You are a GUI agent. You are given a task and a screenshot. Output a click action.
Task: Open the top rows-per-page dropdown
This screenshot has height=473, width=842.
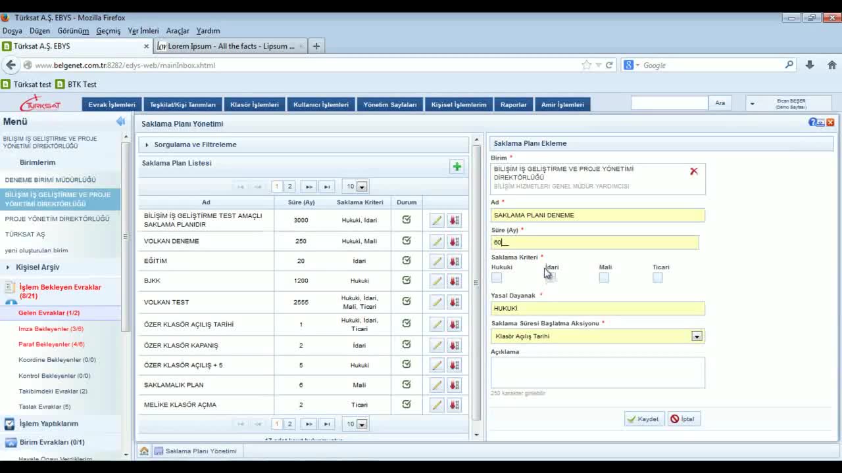361,187
